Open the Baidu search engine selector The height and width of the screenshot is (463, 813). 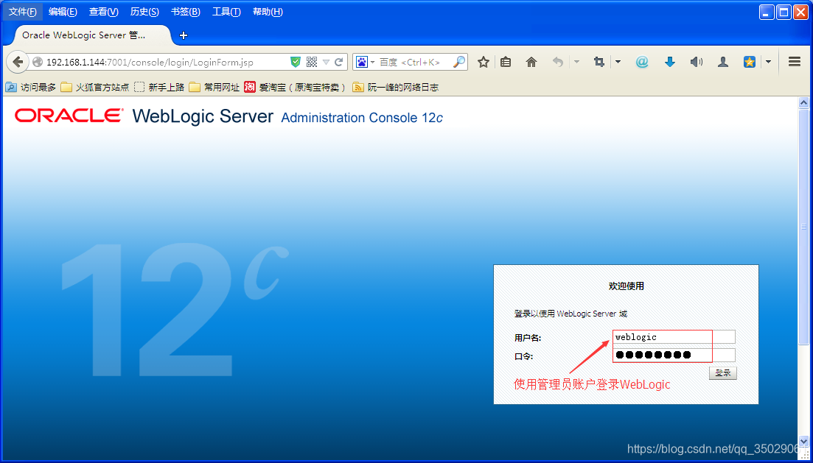click(365, 62)
